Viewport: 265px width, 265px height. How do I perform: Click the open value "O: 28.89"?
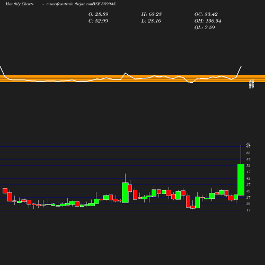[x=99, y=14]
